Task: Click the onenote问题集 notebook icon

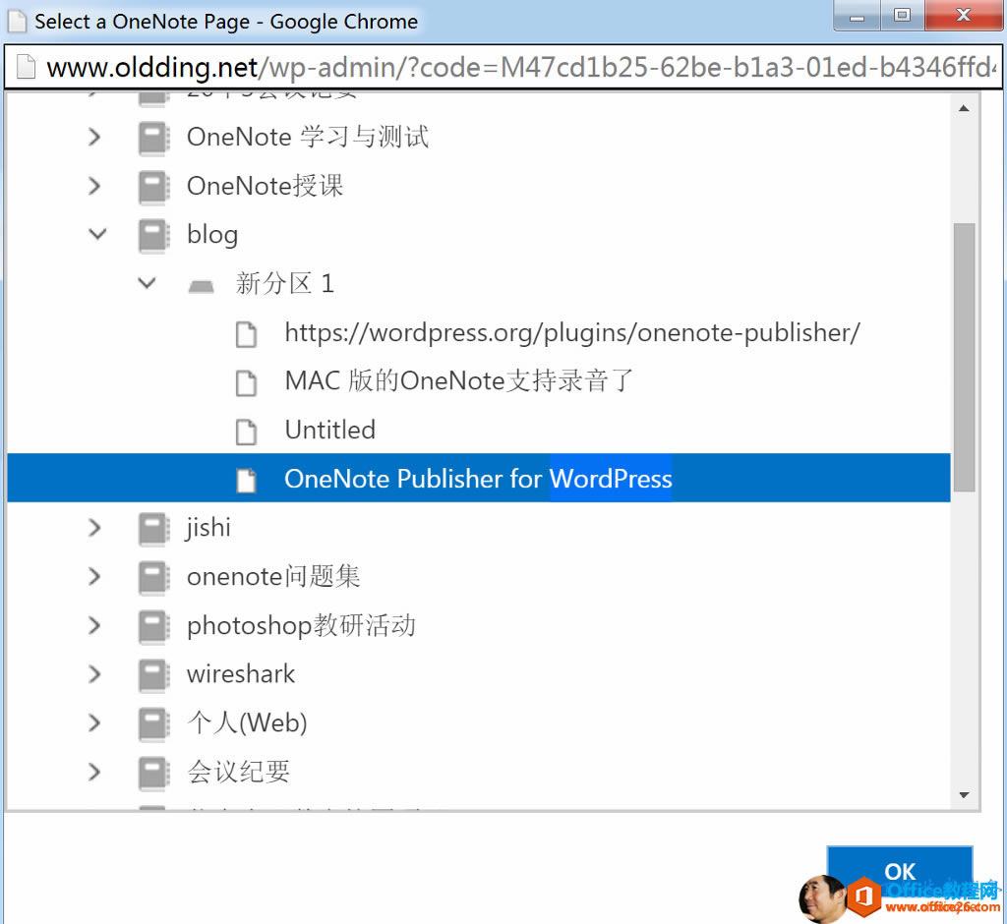Action: point(153,577)
